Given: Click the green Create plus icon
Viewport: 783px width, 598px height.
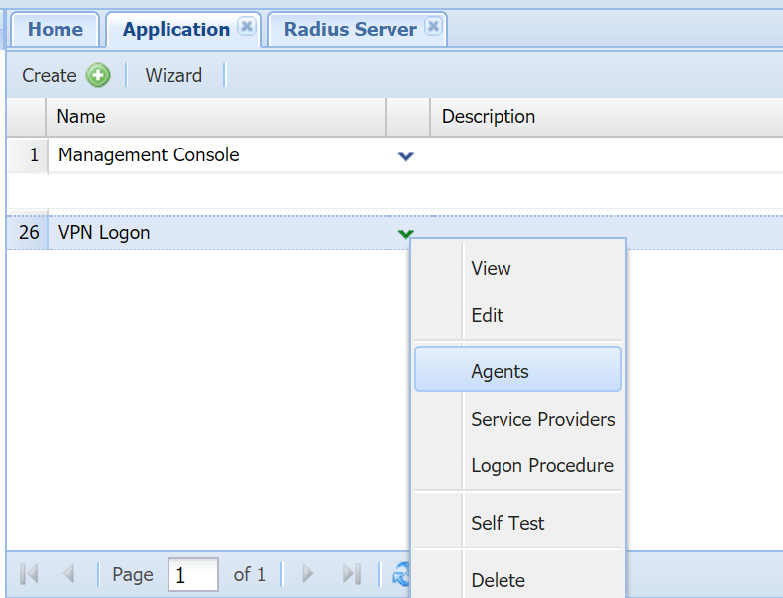Looking at the screenshot, I should click(x=98, y=76).
